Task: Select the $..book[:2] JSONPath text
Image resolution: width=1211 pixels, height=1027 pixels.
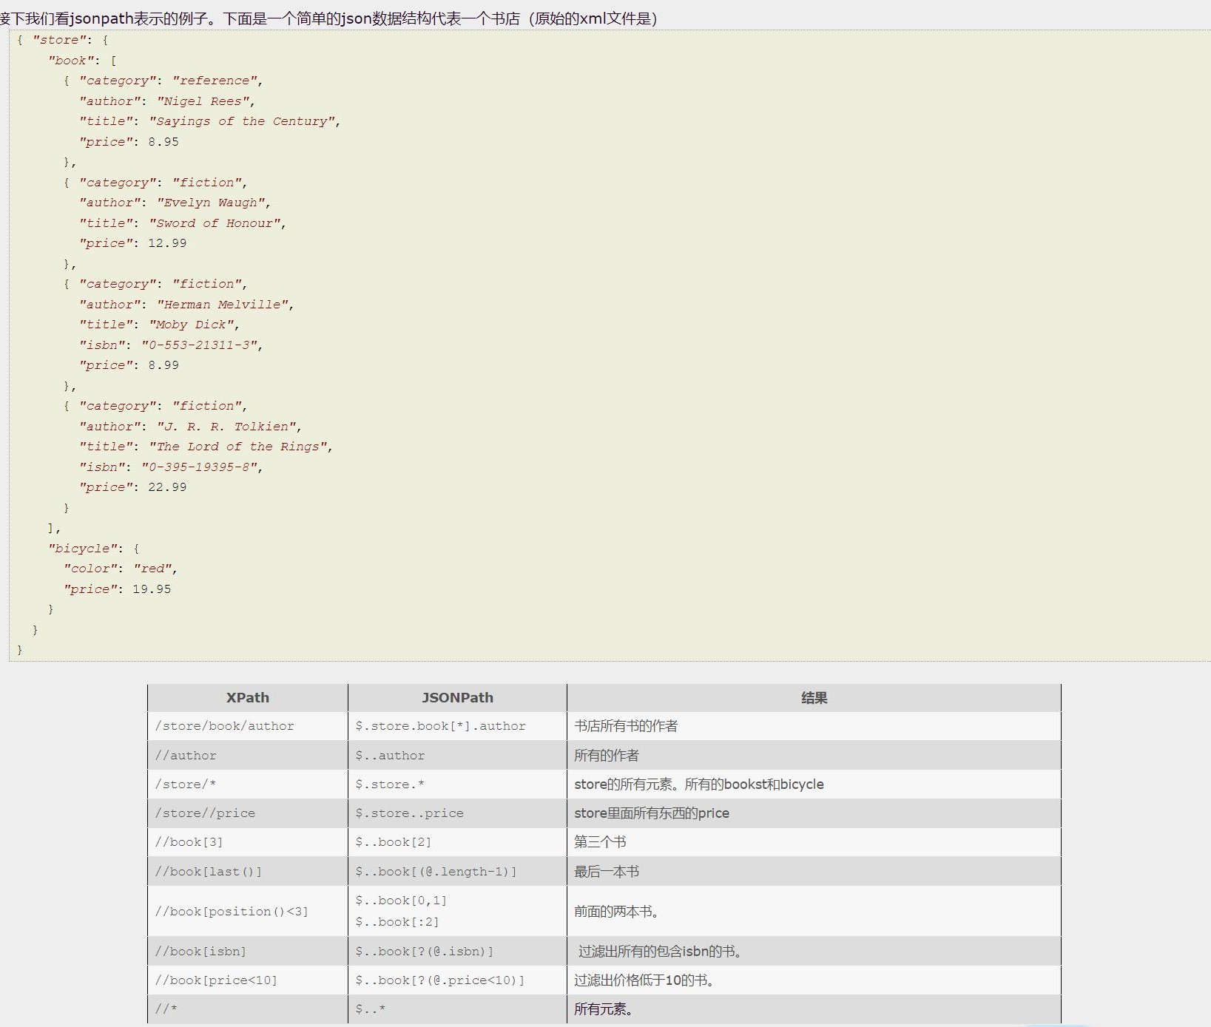Action: tap(397, 922)
